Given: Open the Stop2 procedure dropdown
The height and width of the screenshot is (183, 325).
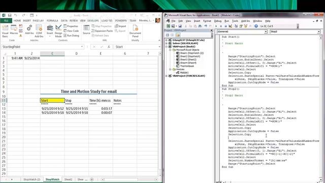Looking at the screenshot, I should coord(318,32).
